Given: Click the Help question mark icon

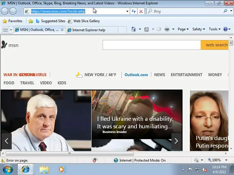Looking at the screenshot, I should click(x=225, y=29).
